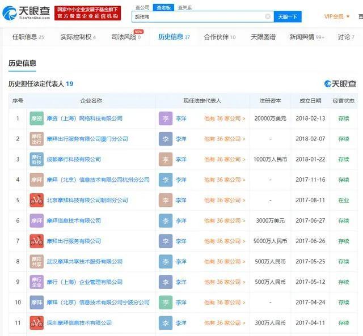Screen dimensions: 363x336
Task: Click the 摩资 company logo in row 1
Action: point(36,118)
